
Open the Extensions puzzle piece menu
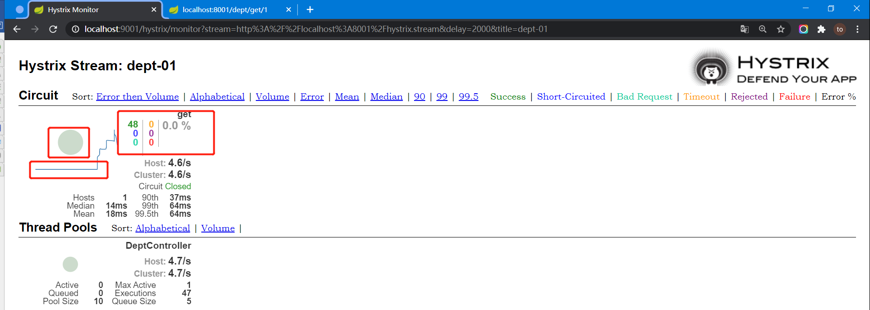821,29
